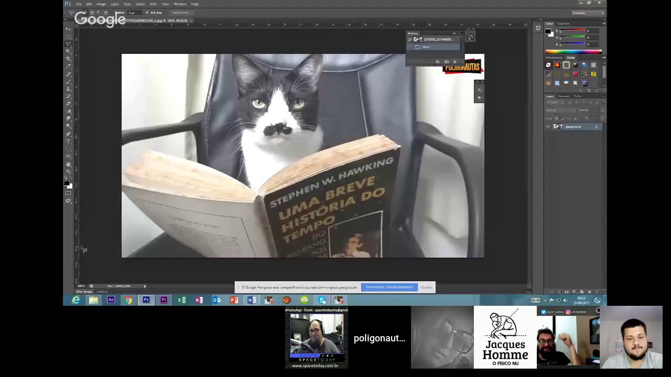The height and width of the screenshot is (377, 671).
Task: Open the Layers panel options menu
Action: pyautogui.click(x=603, y=96)
